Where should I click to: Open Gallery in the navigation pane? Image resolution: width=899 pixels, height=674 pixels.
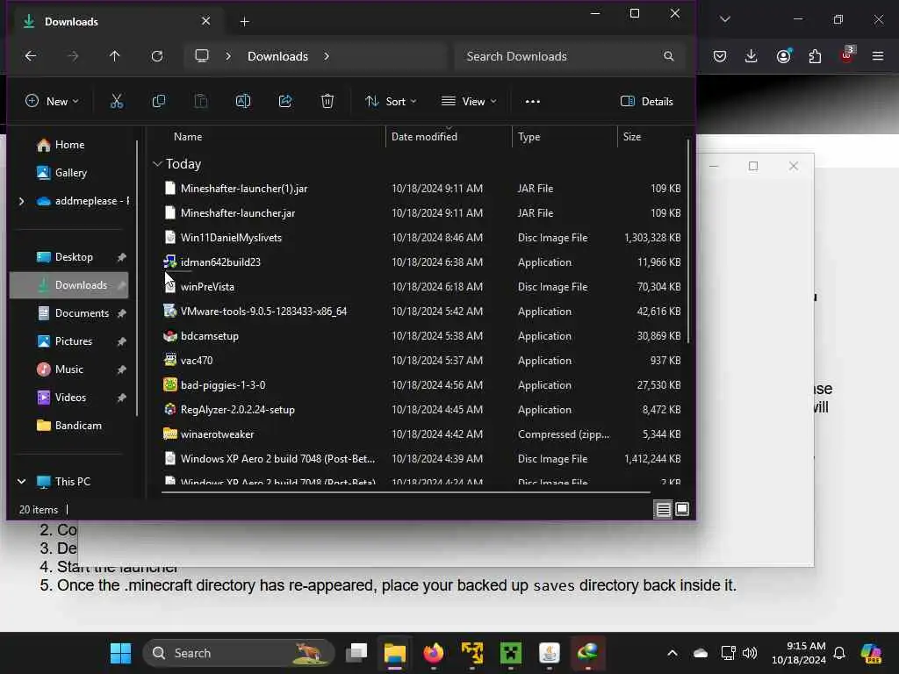tap(70, 173)
